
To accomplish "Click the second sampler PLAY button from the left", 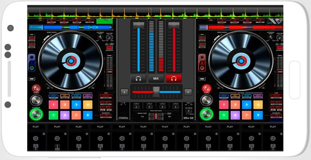I will [x=57, y=127].
